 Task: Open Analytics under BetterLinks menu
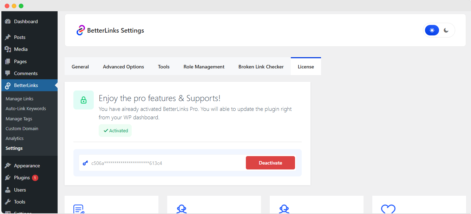15,139
